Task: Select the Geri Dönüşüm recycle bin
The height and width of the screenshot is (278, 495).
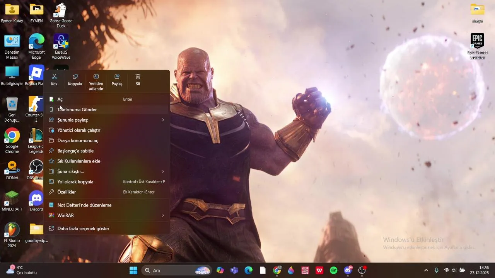Action: click(x=12, y=110)
